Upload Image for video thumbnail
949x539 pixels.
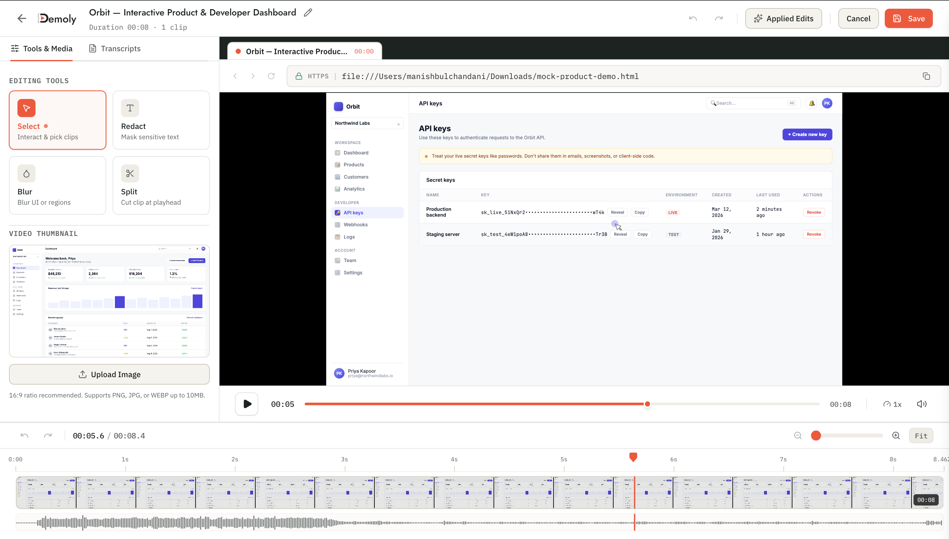(x=109, y=374)
